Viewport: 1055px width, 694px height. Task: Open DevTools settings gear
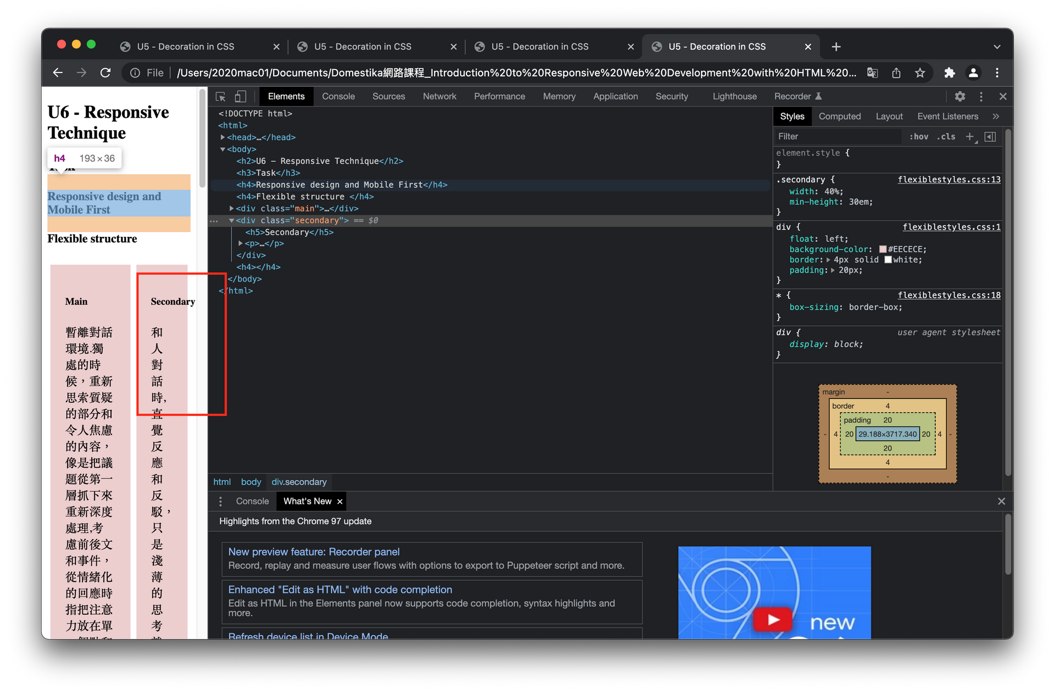[959, 97]
